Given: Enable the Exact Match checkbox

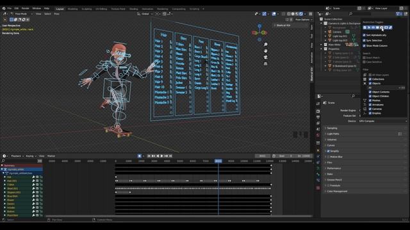Looking at the screenshot, I should pyautogui.click(x=364, y=57).
